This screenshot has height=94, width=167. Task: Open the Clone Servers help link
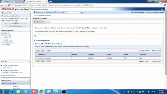7,68
